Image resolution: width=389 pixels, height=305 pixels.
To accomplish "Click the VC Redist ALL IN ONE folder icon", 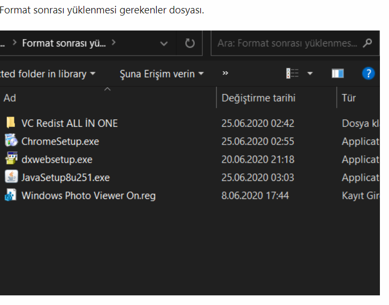I will click(11, 123).
